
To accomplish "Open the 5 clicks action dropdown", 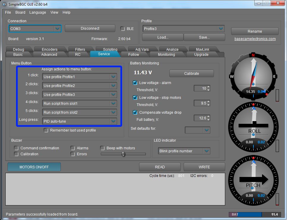I will tap(79, 112).
